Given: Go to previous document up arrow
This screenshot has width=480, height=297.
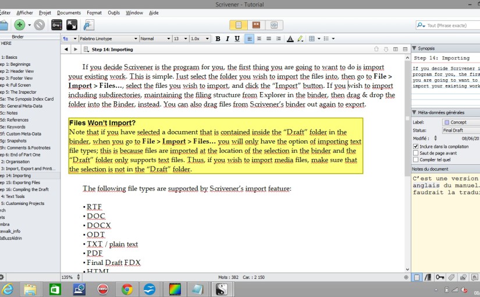Looking at the screenshot, I should [x=376, y=49].
